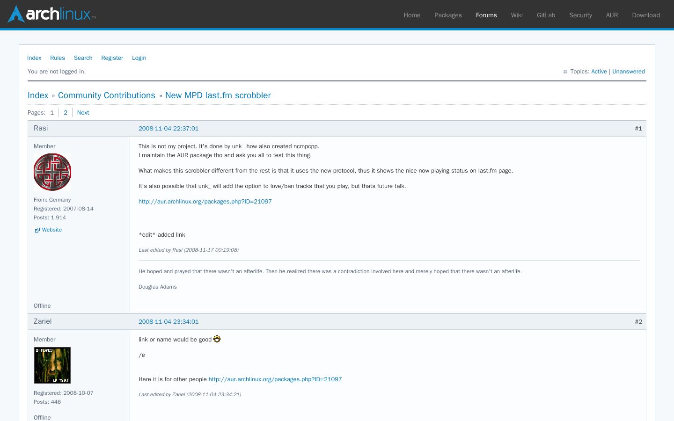Open permalink #1 for Rasi's post
The width and height of the screenshot is (674, 421).
(x=638, y=129)
